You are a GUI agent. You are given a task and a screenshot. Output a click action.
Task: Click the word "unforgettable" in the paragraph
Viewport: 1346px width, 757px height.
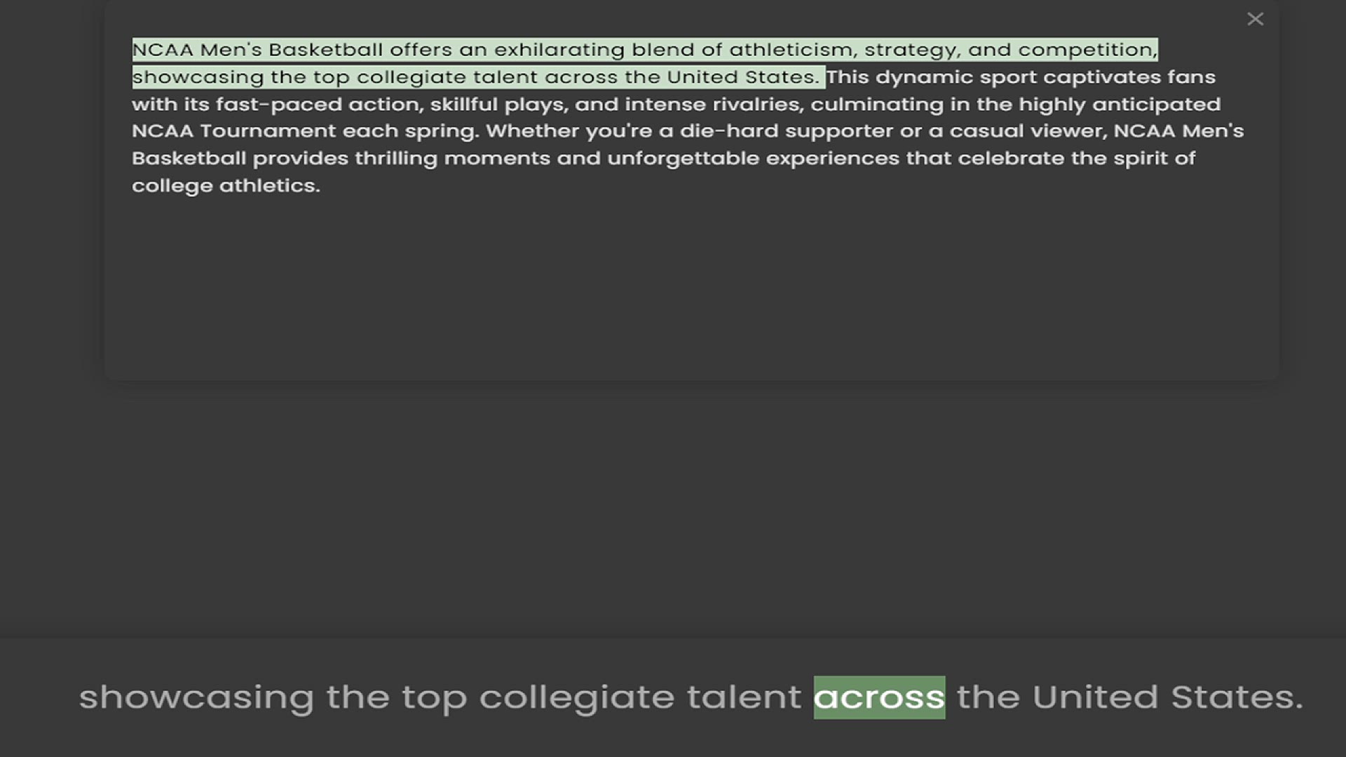click(683, 158)
